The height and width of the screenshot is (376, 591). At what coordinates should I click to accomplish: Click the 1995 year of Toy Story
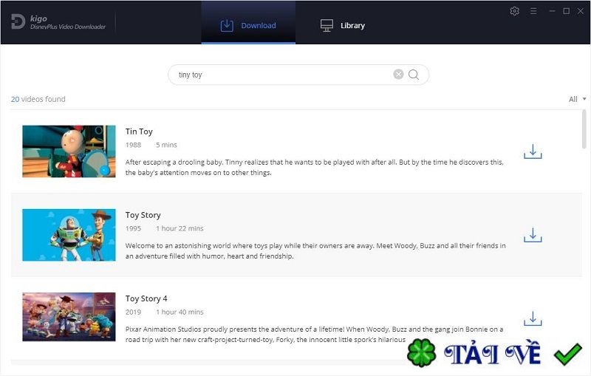tap(133, 229)
